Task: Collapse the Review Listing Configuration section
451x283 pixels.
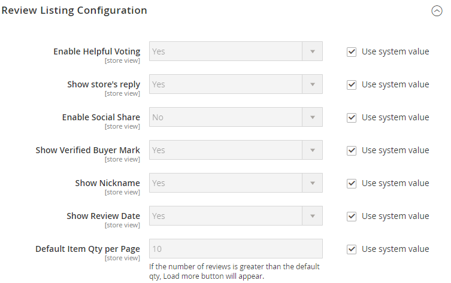Action: [x=437, y=11]
